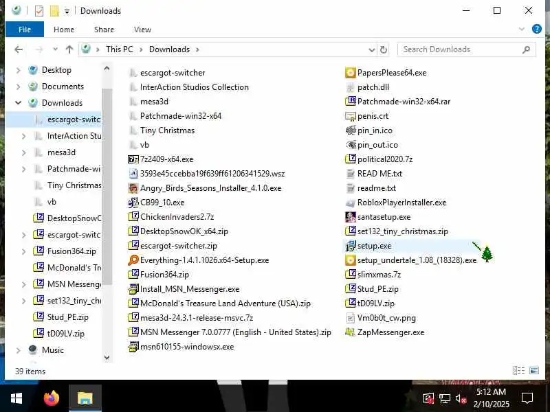Select Tiny Christmas in navigation tree
The image size is (550, 412).
click(x=74, y=185)
